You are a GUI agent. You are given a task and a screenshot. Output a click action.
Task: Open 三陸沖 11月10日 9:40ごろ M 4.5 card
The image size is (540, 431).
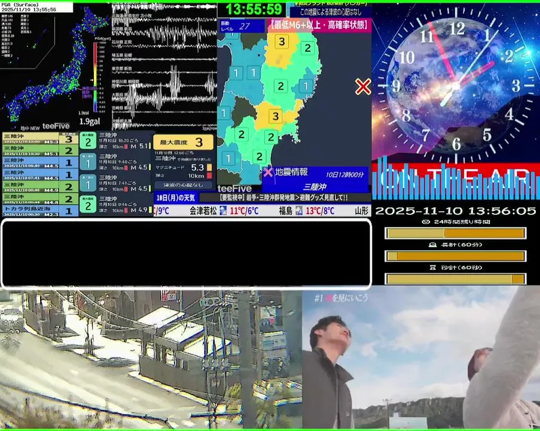click(116, 162)
